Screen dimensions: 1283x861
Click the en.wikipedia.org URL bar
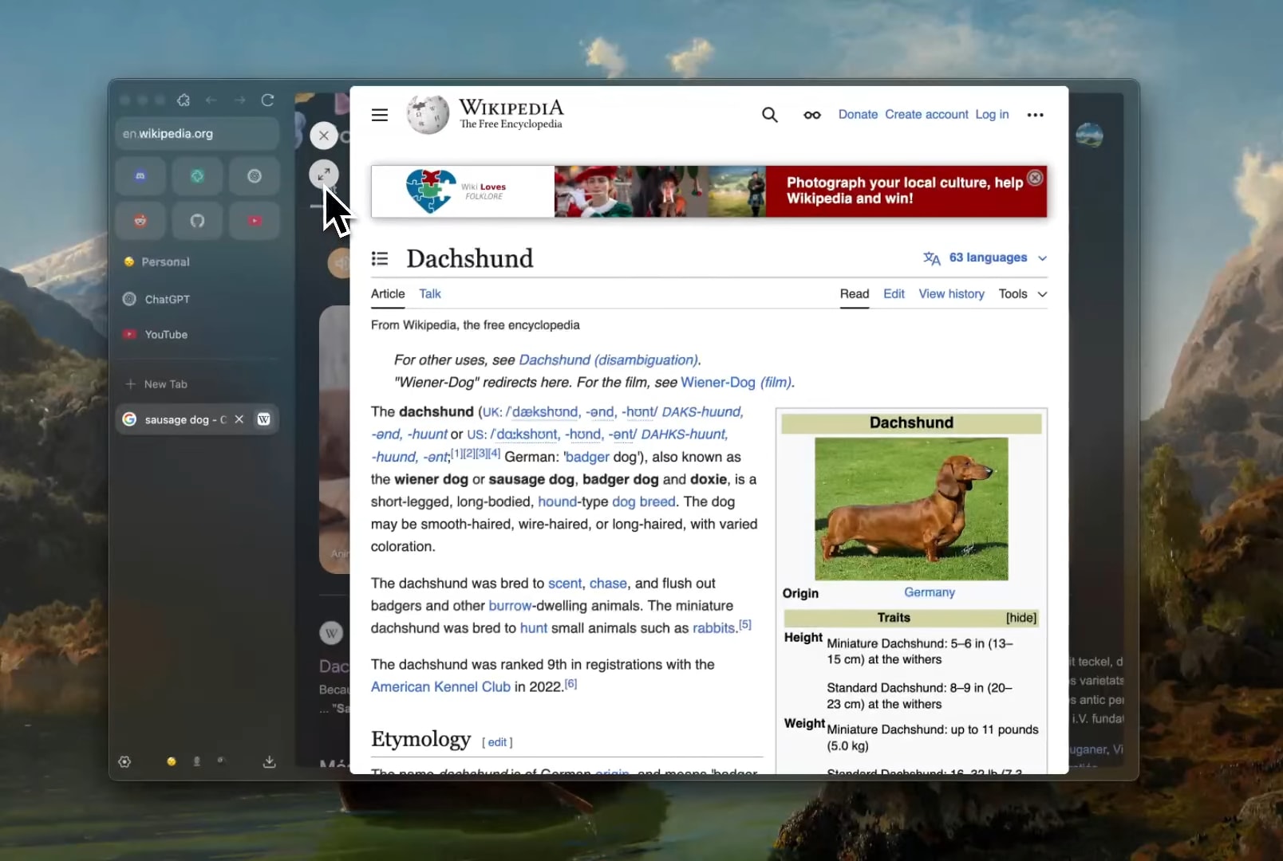pyautogui.click(x=197, y=134)
